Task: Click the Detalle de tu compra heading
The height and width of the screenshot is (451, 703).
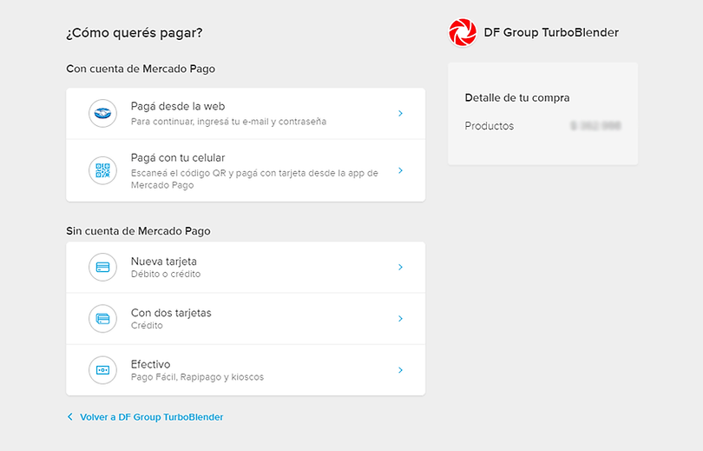Action: point(517,98)
